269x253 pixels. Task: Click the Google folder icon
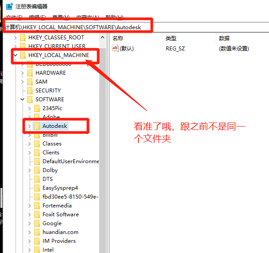click(x=37, y=223)
